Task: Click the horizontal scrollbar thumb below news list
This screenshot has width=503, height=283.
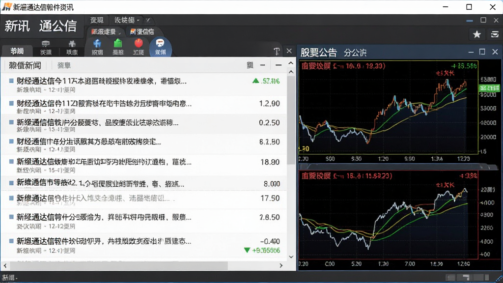Action: pyautogui.click(x=119, y=265)
